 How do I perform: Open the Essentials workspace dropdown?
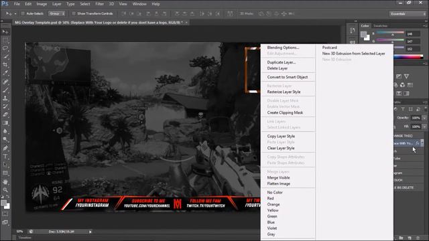[x=408, y=13]
